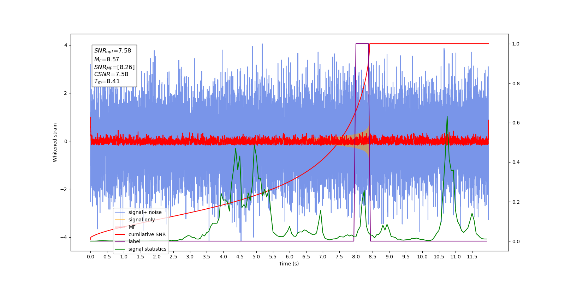Click the −4 tick on the strain axis

[64, 237]
